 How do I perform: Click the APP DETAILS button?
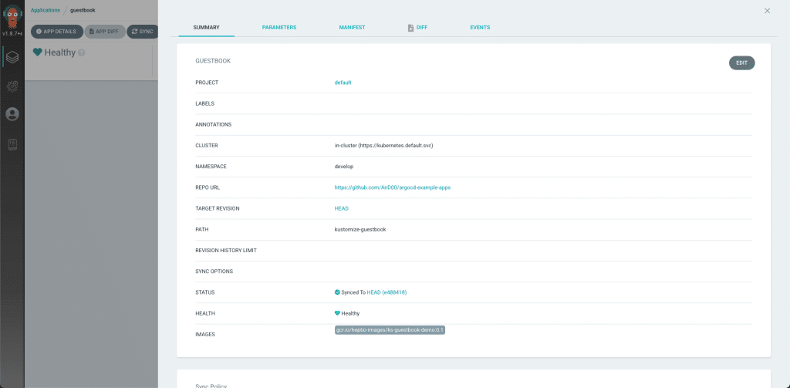pos(57,32)
